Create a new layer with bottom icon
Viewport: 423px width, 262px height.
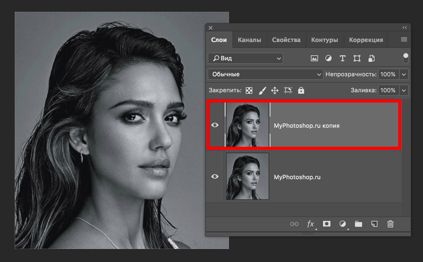tap(374, 224)
